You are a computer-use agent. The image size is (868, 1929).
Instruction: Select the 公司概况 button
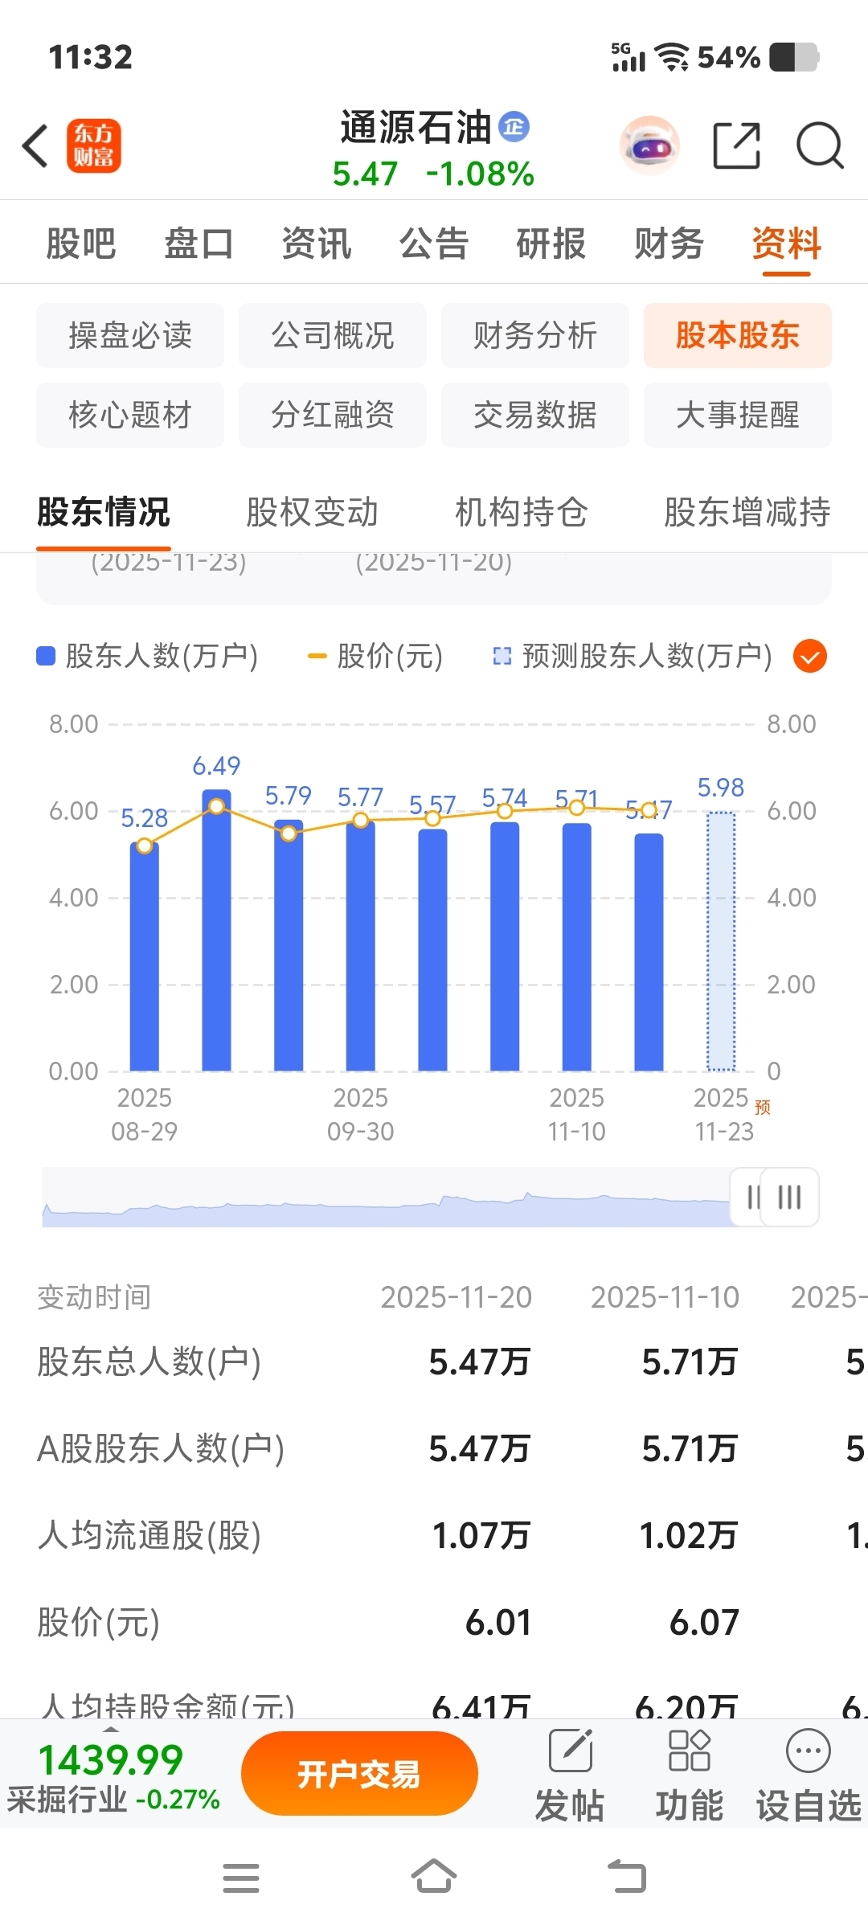tap(333, 335)
